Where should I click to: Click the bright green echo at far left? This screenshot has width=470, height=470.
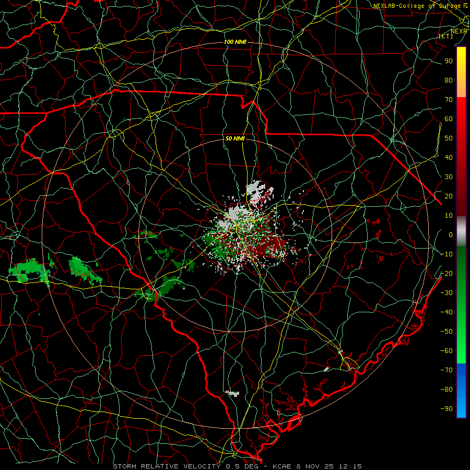29,271
